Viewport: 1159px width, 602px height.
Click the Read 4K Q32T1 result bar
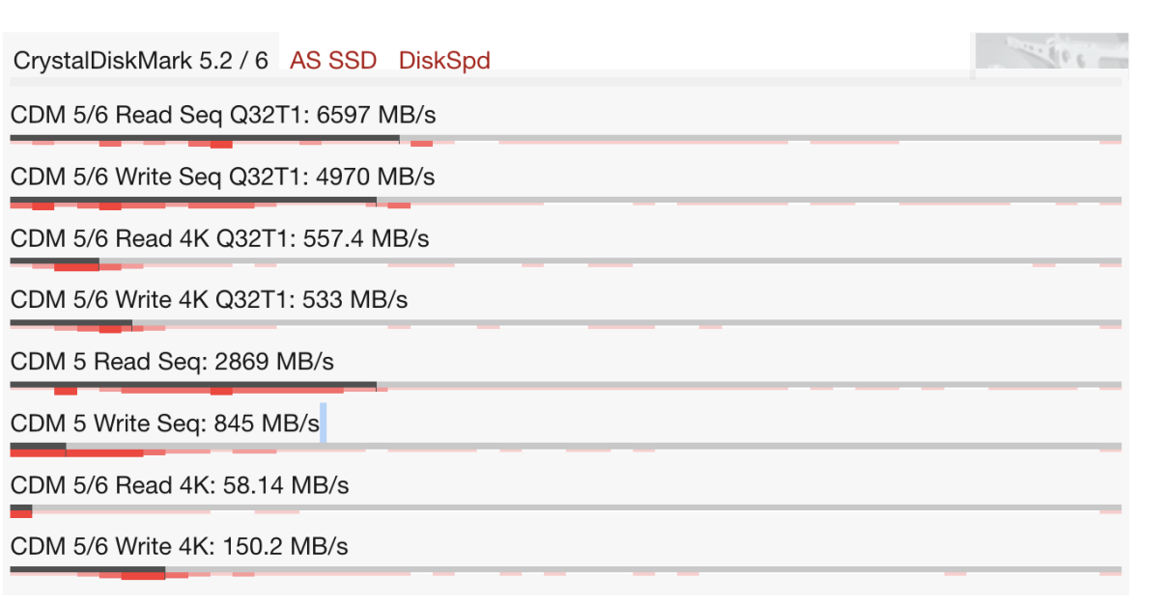click(x=55, y=262)
